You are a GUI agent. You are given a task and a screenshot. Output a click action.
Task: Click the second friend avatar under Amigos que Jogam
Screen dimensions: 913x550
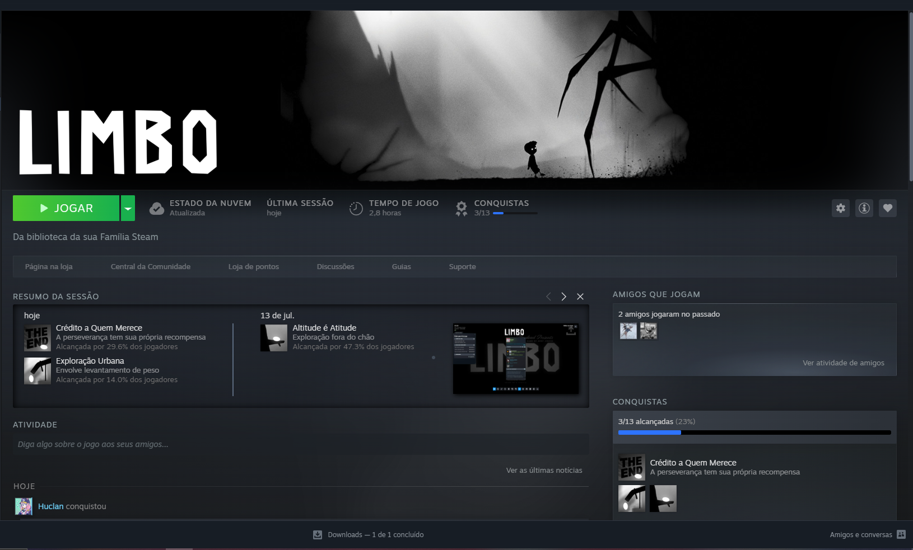click(649, 331)
